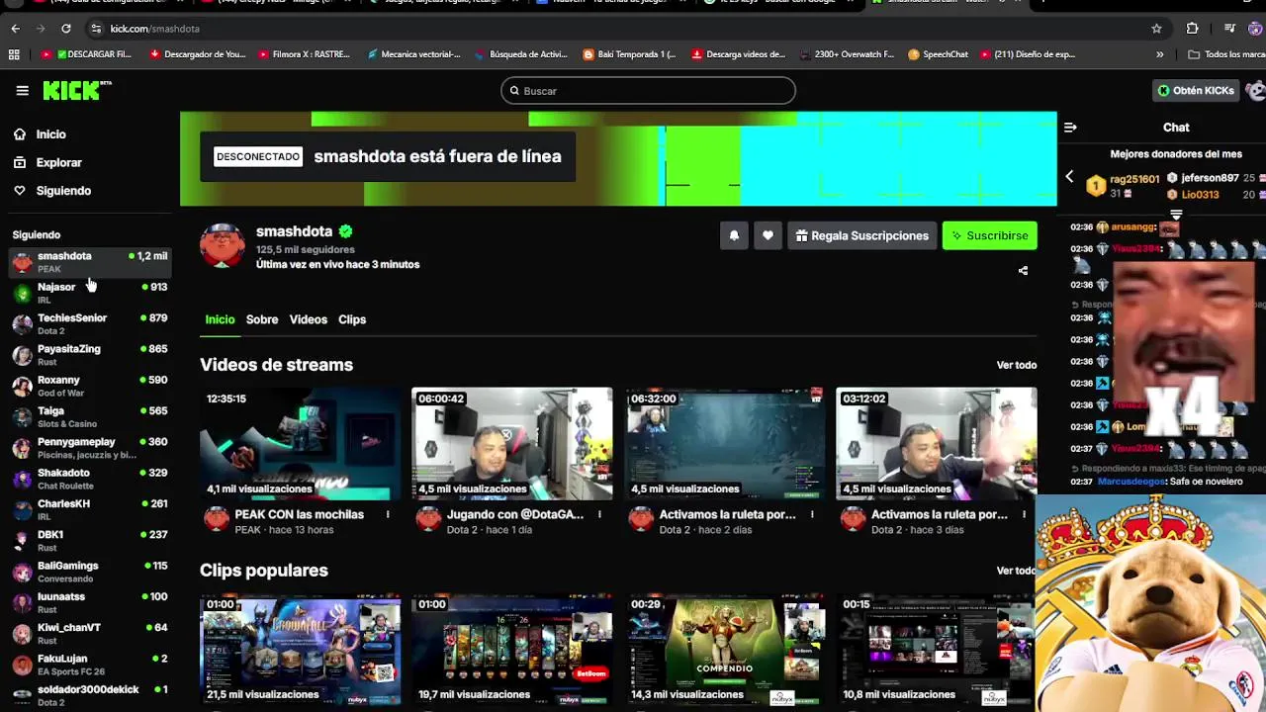Click the Obtén KICKs button

point(1197,90)
